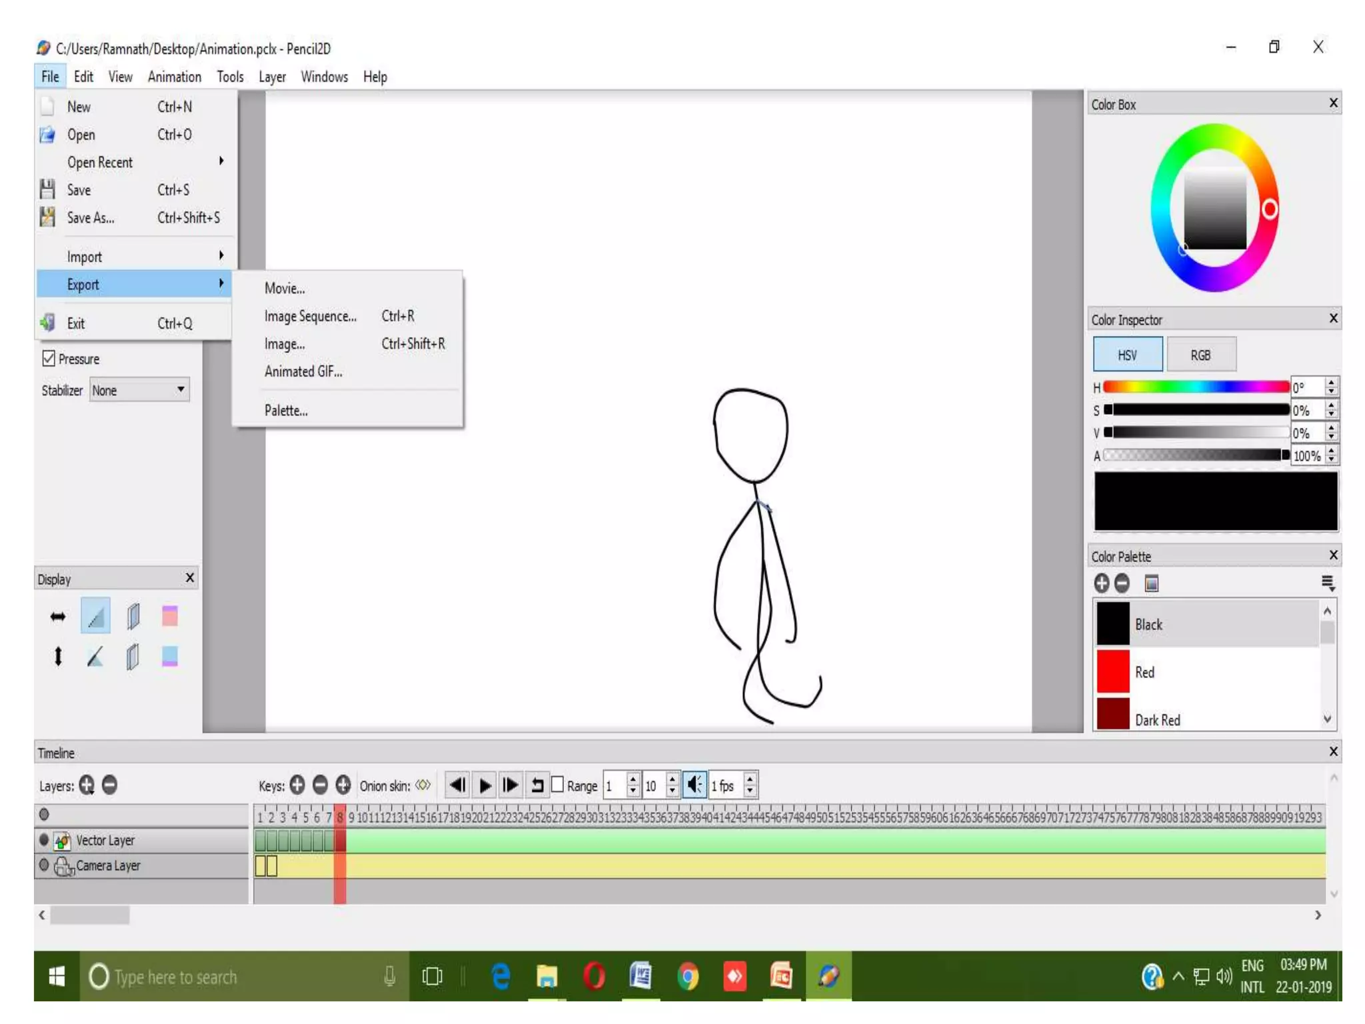Select the Red palette swatch
This screenshot has height=1024, width=1365.
tap(1114, 671)
